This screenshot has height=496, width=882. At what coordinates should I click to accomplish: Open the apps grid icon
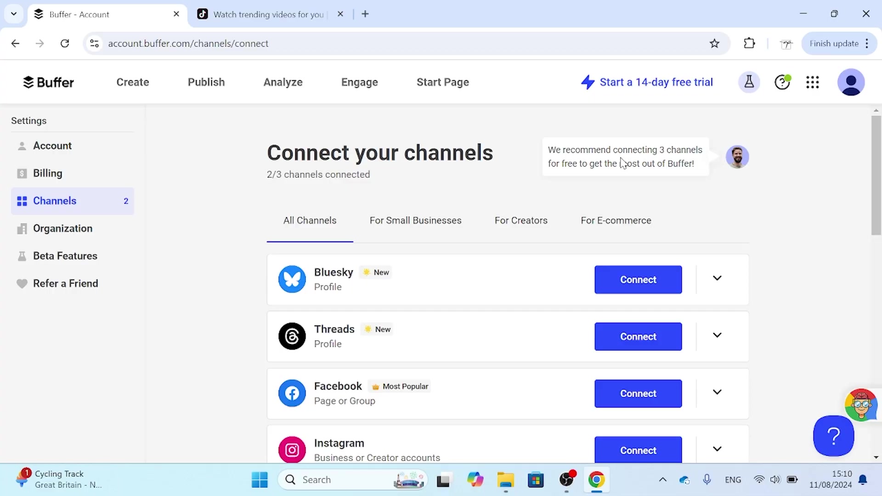[x=812, y=82]
